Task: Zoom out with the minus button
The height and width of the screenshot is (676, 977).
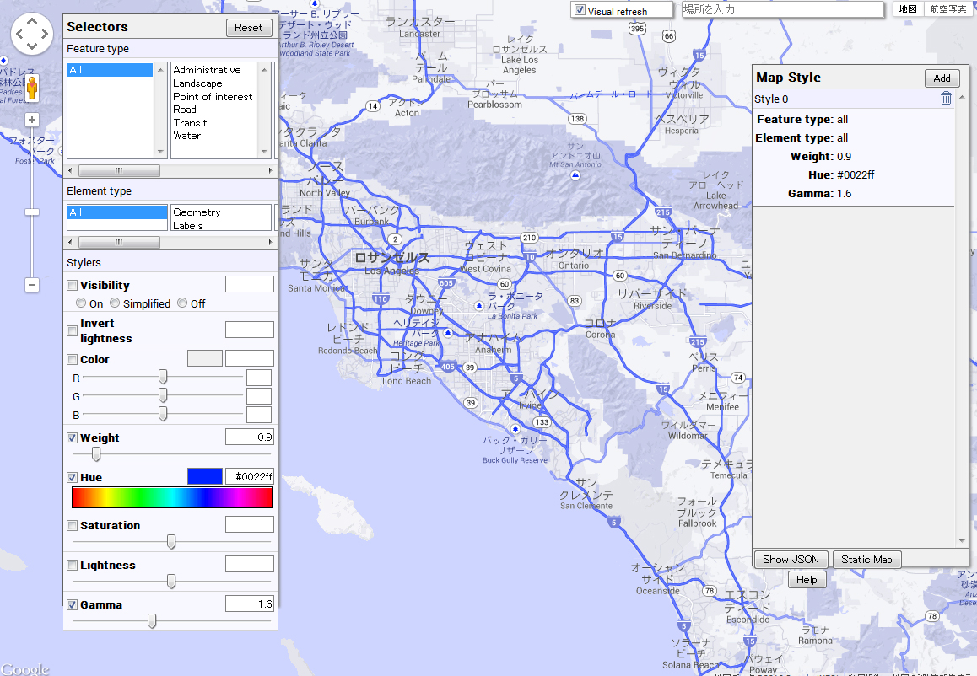Action: (x=32, y=285)
